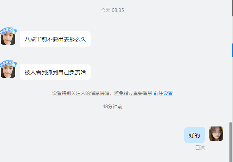Viewport: 233px width, 162px height.
Task: Select message "八点半前不要出去那么久"
Action: (x=55, y=39)
